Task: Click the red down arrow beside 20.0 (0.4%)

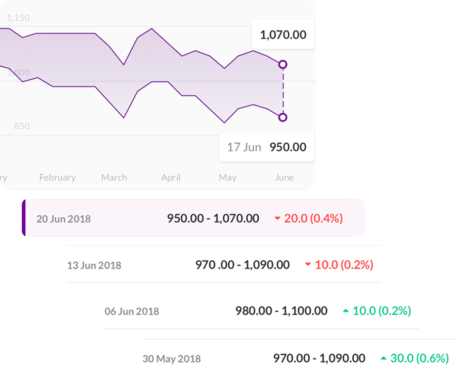Action: pyautogui.click(x=277, y=219)
